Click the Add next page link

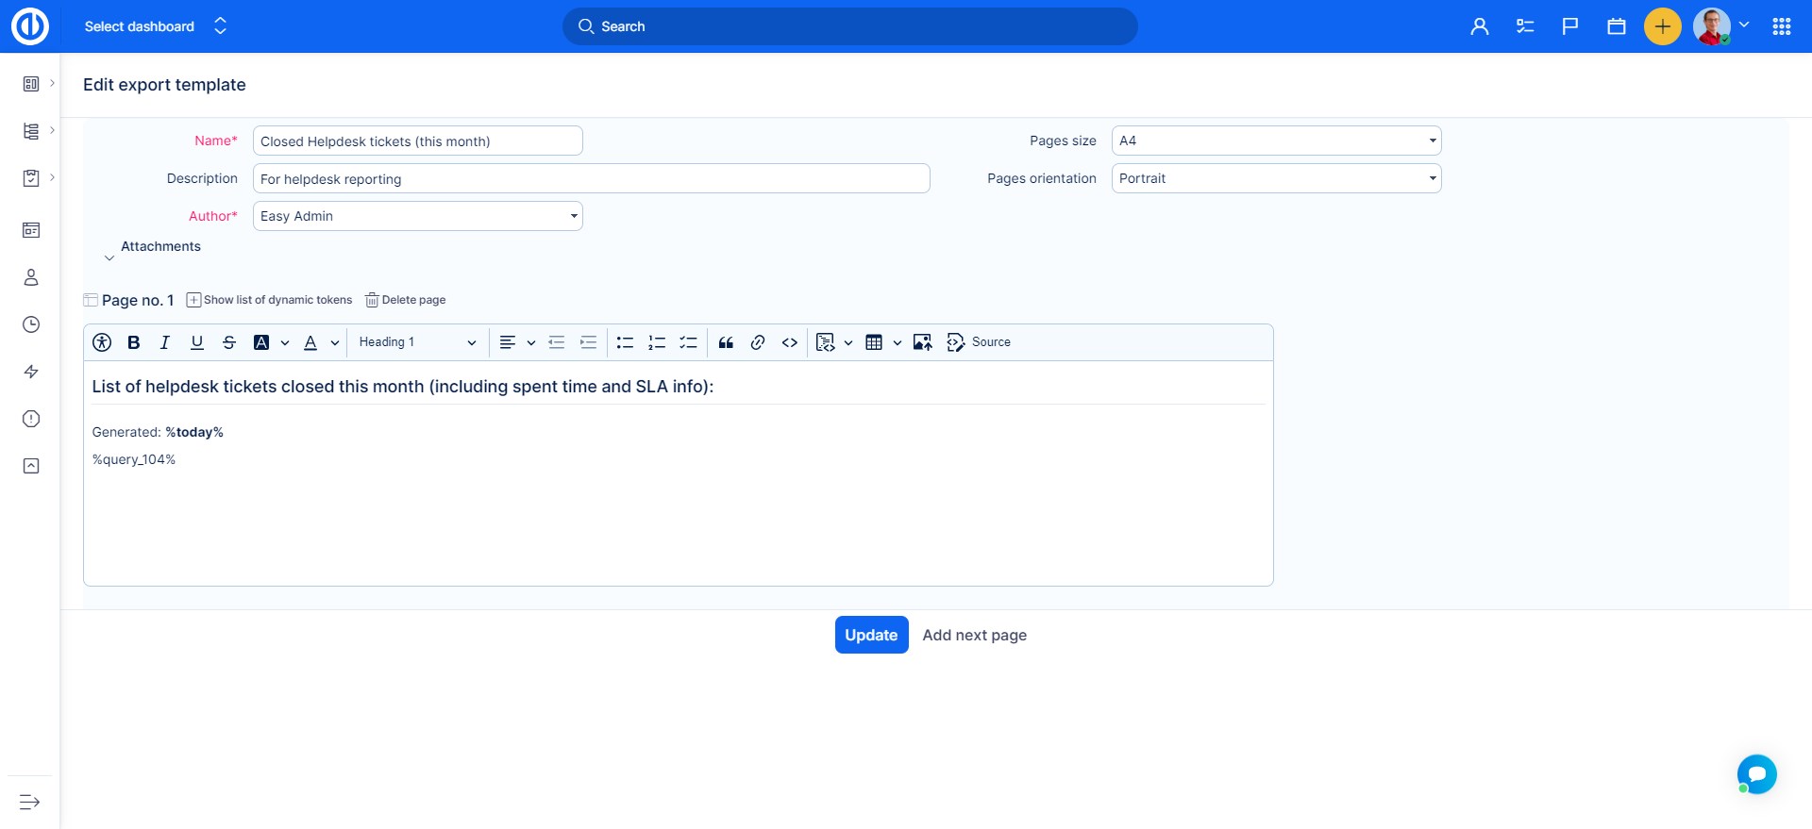point(974,635)
